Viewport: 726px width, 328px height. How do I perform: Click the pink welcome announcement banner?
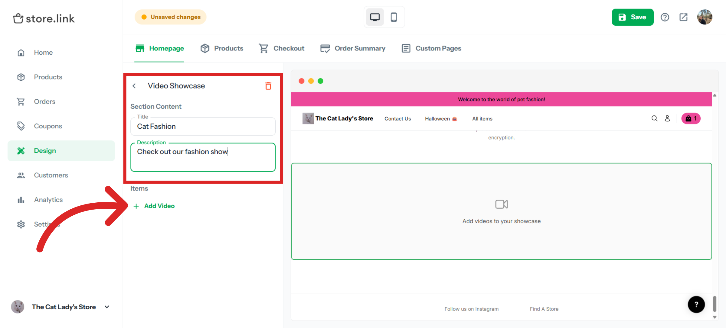click(501, 99)
